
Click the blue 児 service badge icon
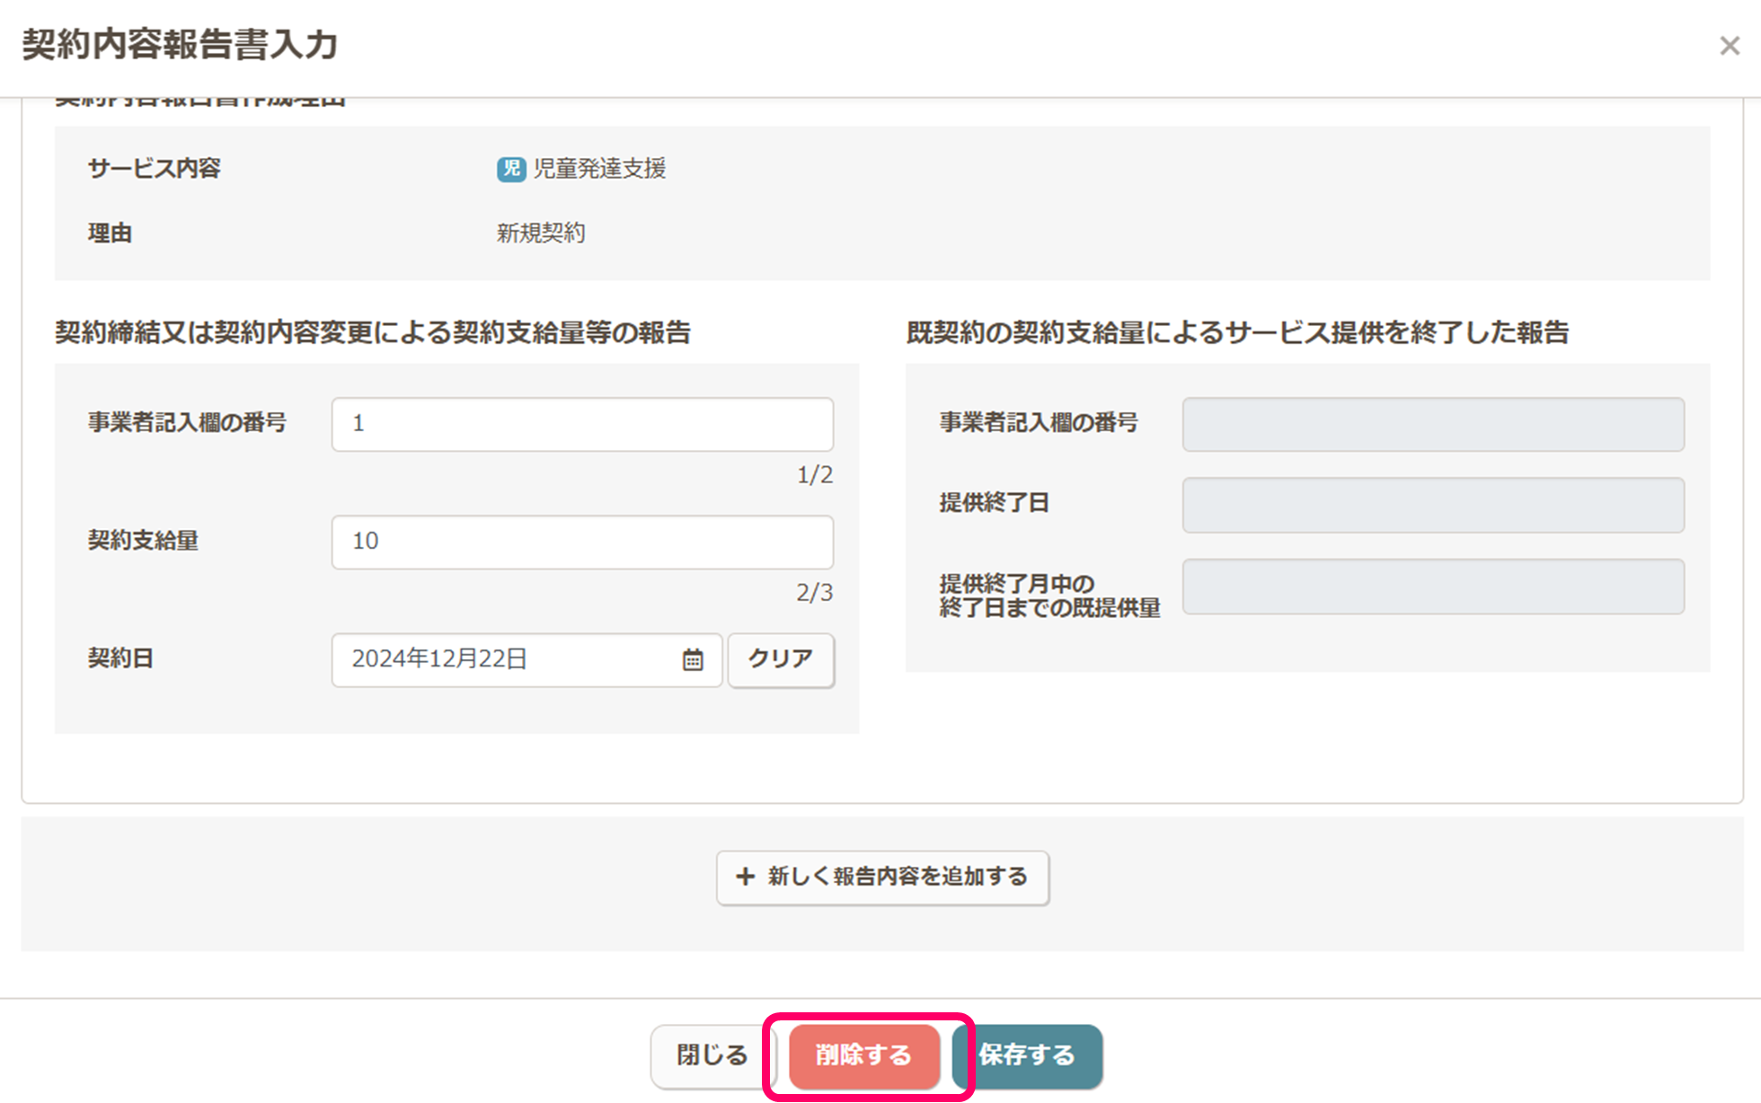[511, 169]
